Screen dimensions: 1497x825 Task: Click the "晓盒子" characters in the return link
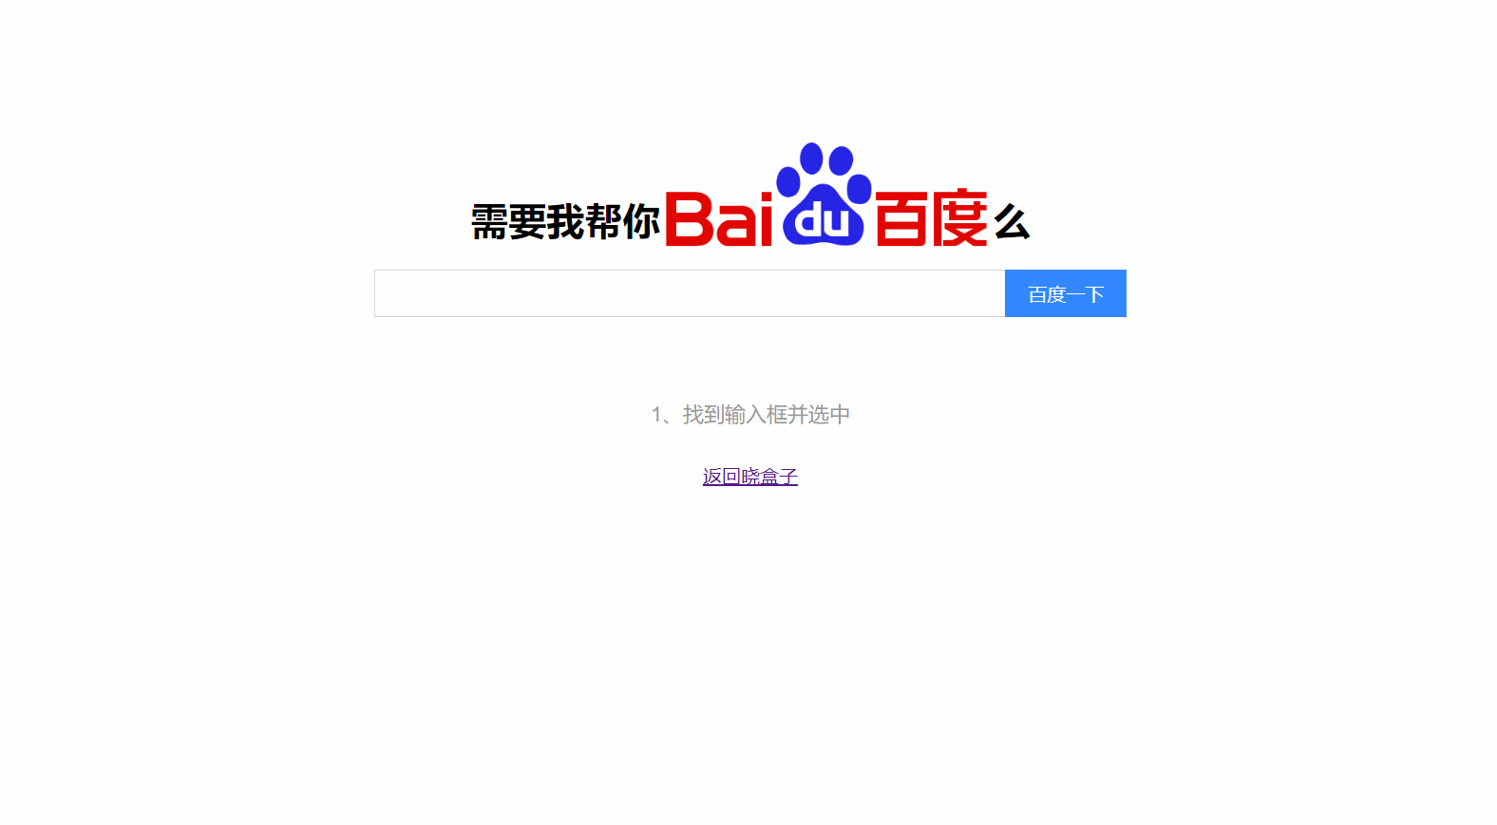tap(769, 477)
